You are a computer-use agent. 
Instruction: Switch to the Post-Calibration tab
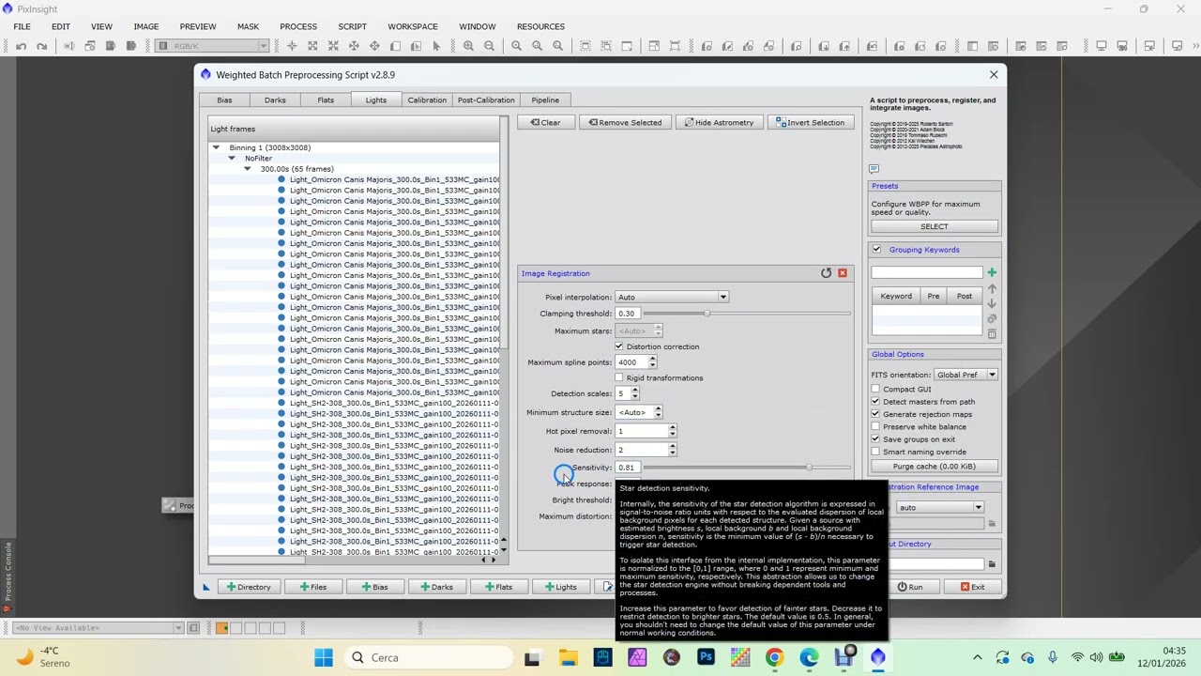486,100
